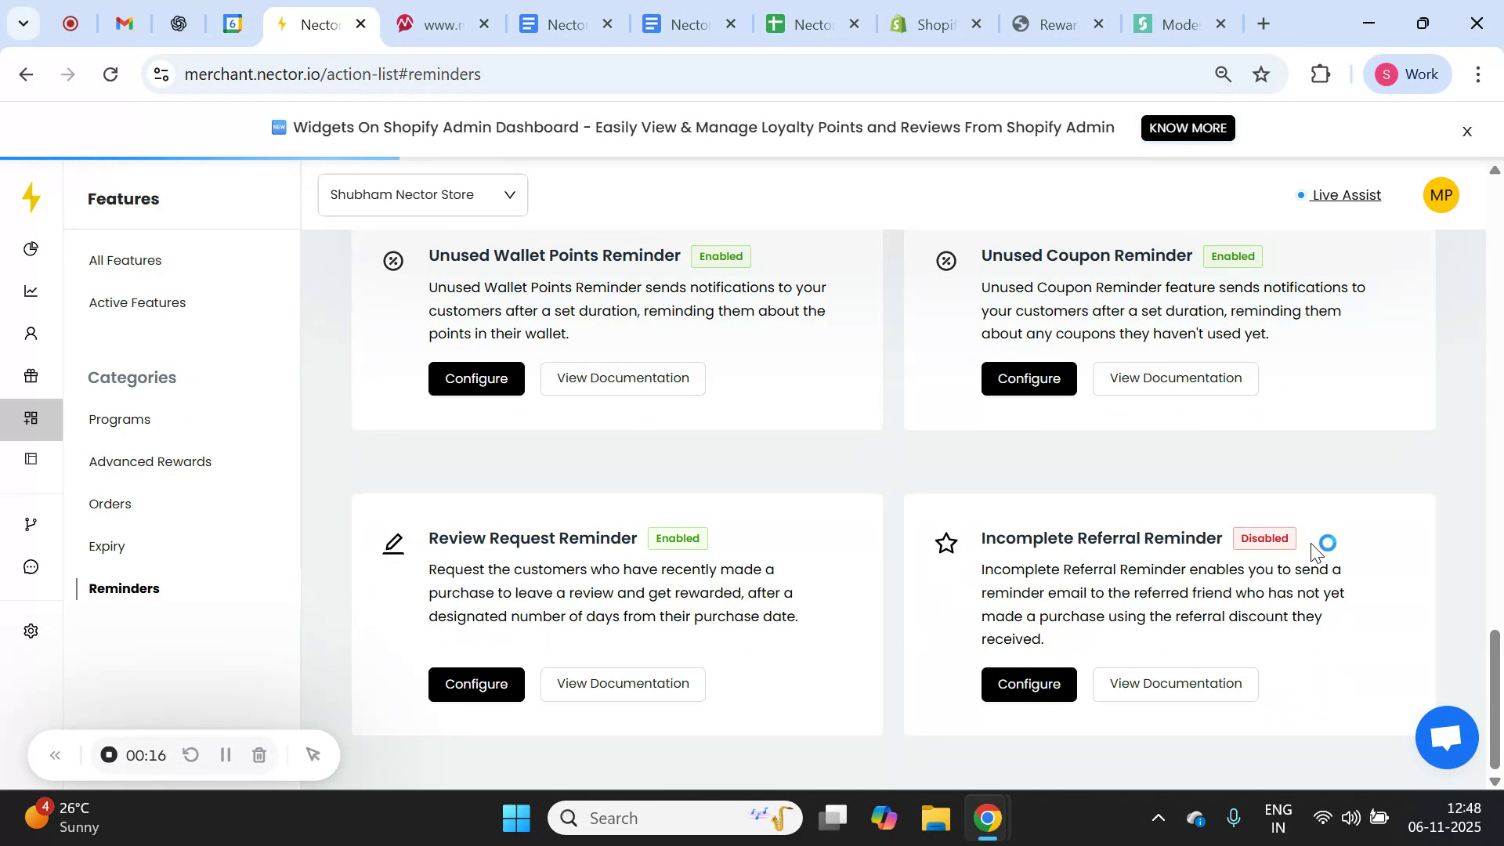Delete the recording with the trash icon
The image size is (1504, 846).
tap(259, 754)
